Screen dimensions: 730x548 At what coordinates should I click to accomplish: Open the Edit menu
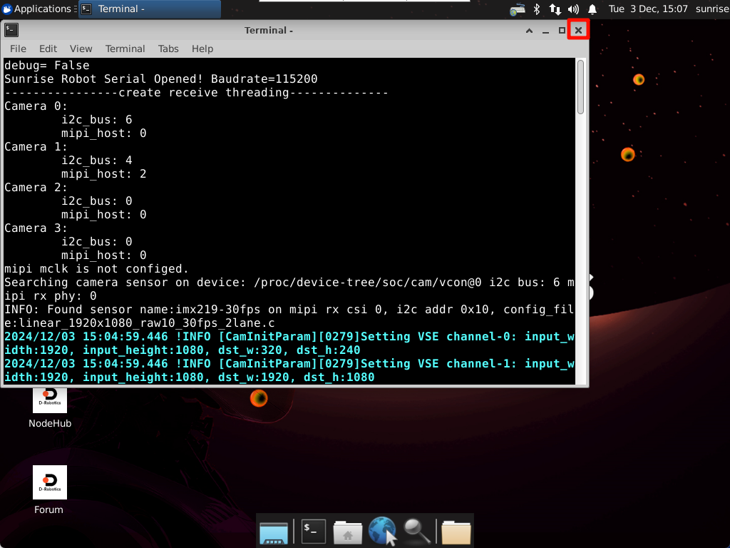click(x=48, y=49)
